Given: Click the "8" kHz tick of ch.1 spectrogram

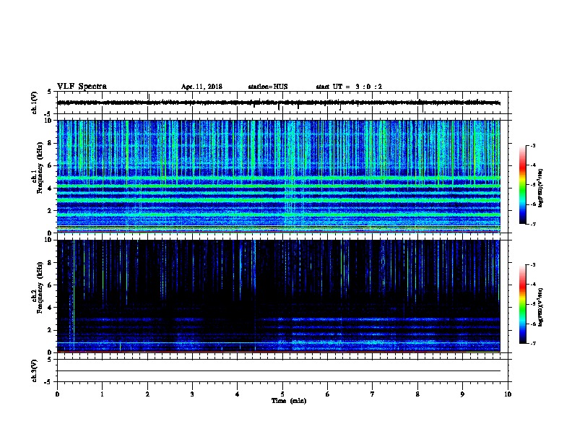Looking at the screenshot, I should tap(50, 143).
